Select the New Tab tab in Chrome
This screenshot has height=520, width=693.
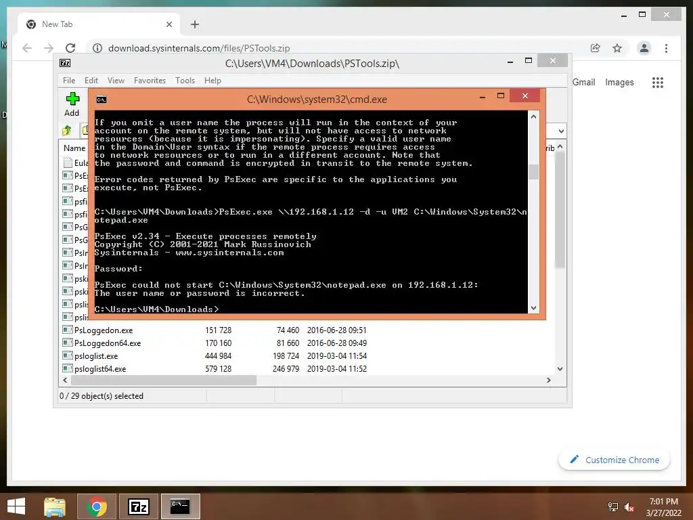click(x=99, y=24)
